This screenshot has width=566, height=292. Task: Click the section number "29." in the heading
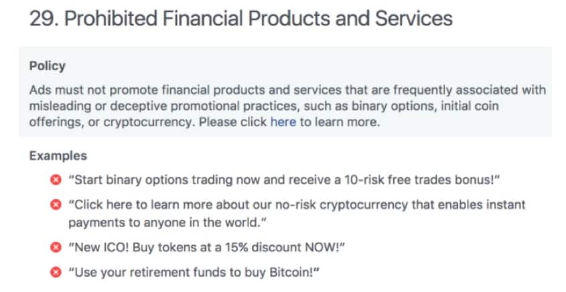[x=43, y=18]
